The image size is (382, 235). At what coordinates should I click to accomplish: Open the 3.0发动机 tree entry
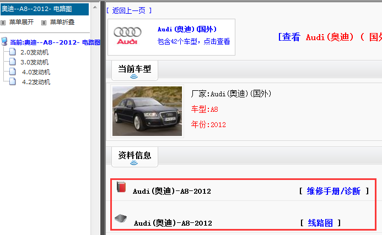34,62
